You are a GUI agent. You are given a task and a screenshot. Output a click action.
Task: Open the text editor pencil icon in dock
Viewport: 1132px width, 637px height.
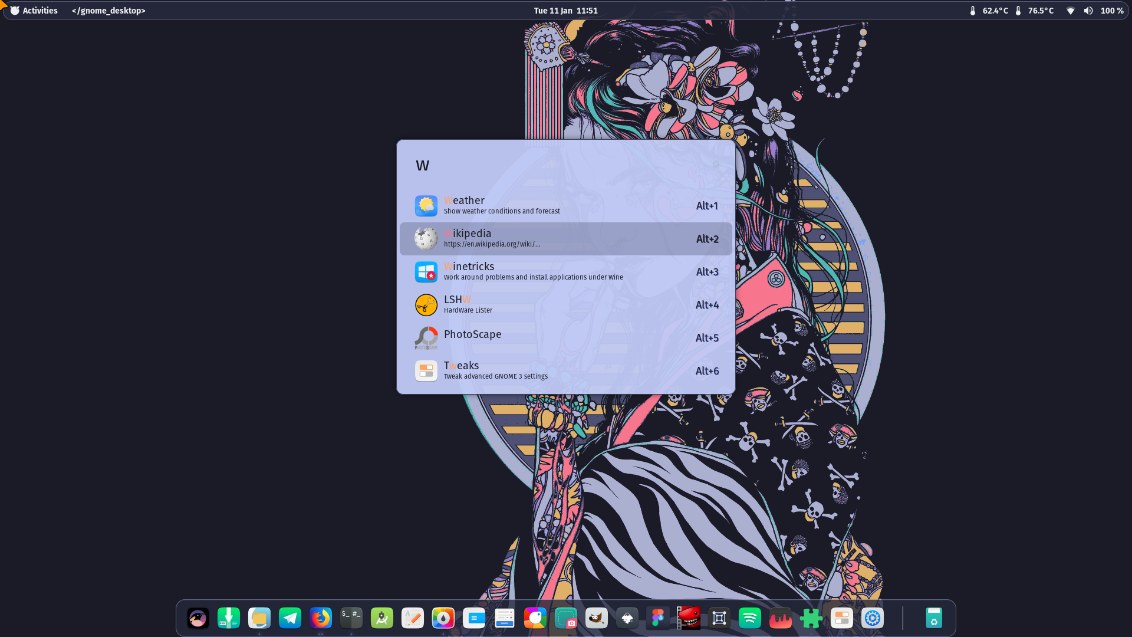pos(413,618)
